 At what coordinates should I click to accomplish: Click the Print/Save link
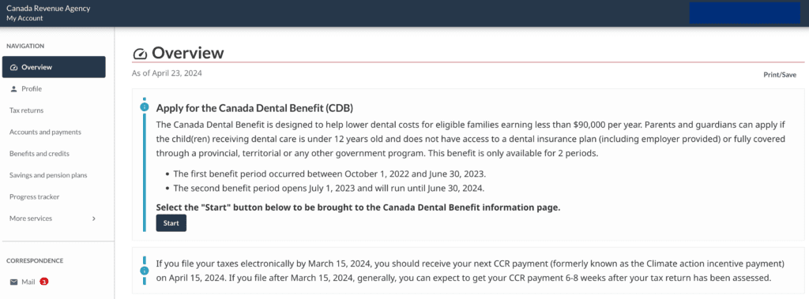tap(780, 75)
